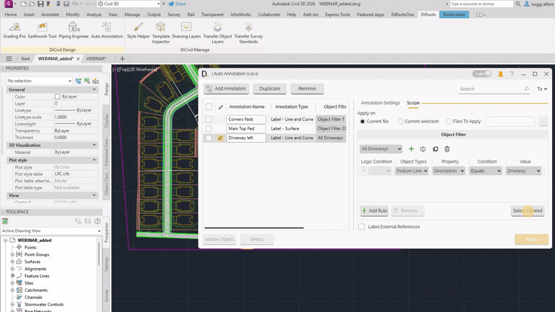The width and height of the screenshot is (555, 312).
Task: Start the Auto Annotation tool
Action: (107, 30)
